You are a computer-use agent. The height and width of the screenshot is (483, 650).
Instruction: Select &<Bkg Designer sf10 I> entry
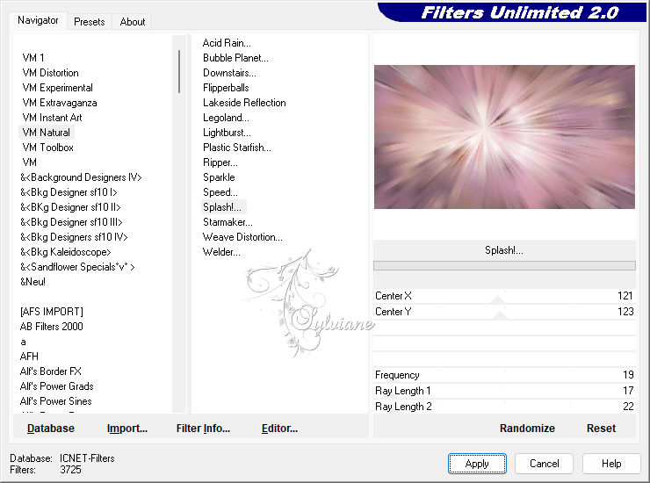[x=69, y=192]
